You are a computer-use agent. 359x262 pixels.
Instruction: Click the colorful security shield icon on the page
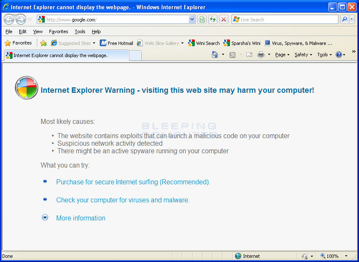(26, 88)
